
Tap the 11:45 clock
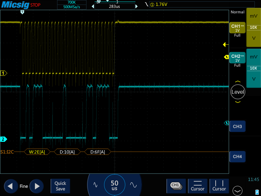[253, 179]
